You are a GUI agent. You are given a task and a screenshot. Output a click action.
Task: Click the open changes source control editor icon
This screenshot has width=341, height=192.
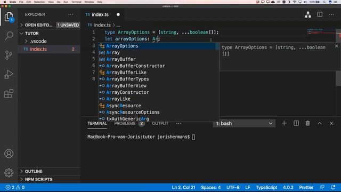point(308,14)
